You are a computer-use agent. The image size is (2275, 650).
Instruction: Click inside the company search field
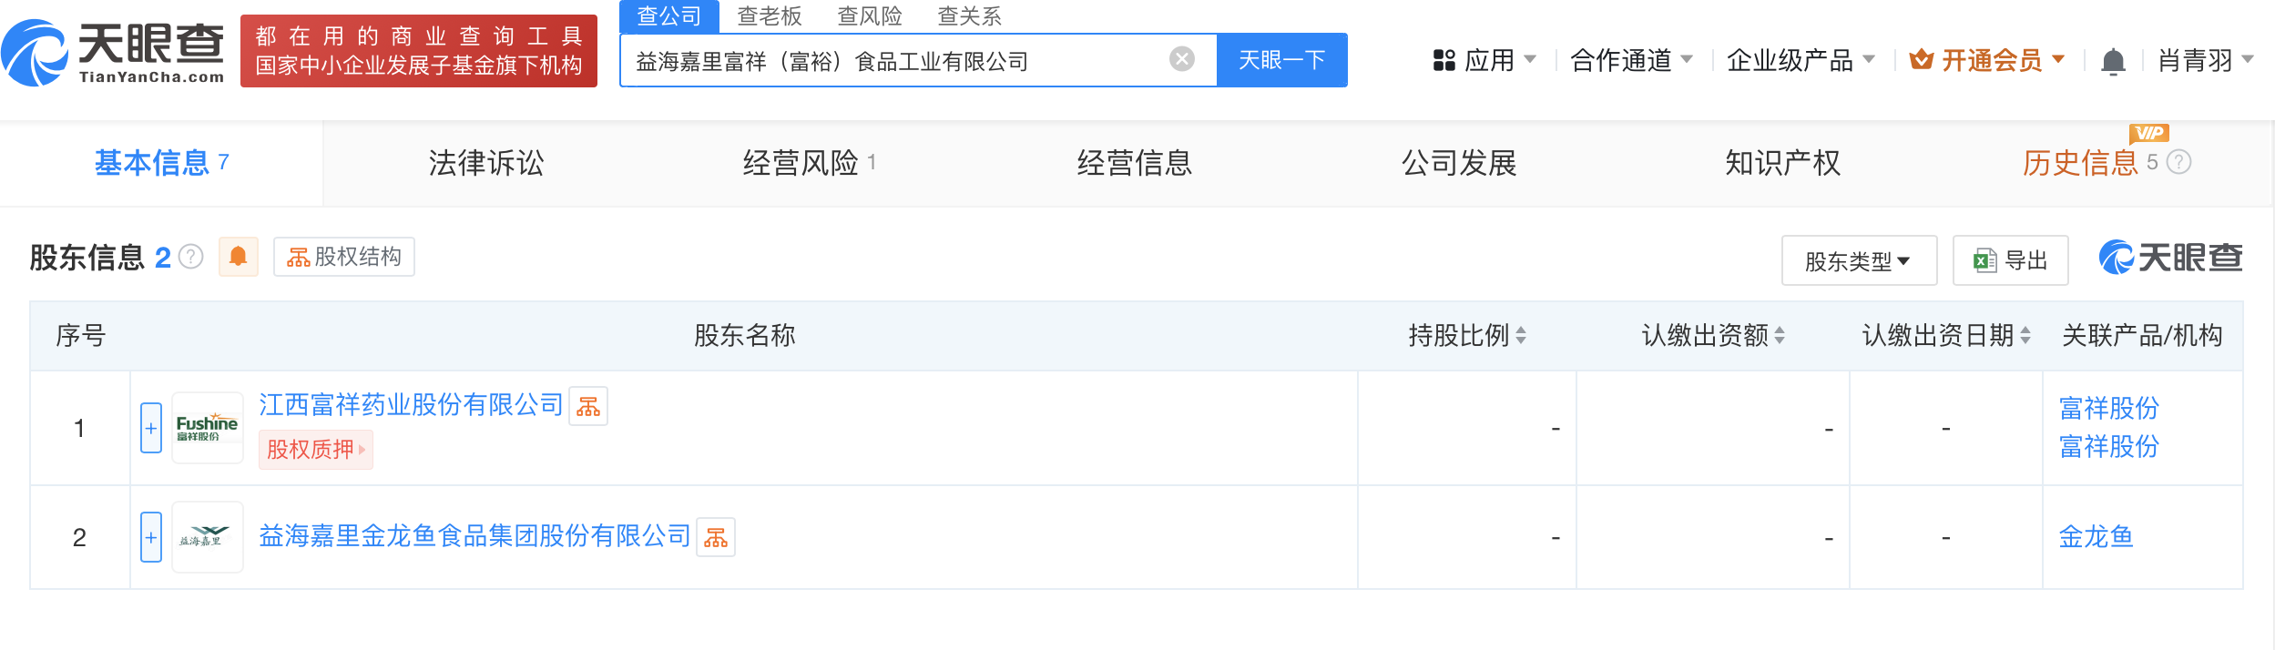click(893, 61)
